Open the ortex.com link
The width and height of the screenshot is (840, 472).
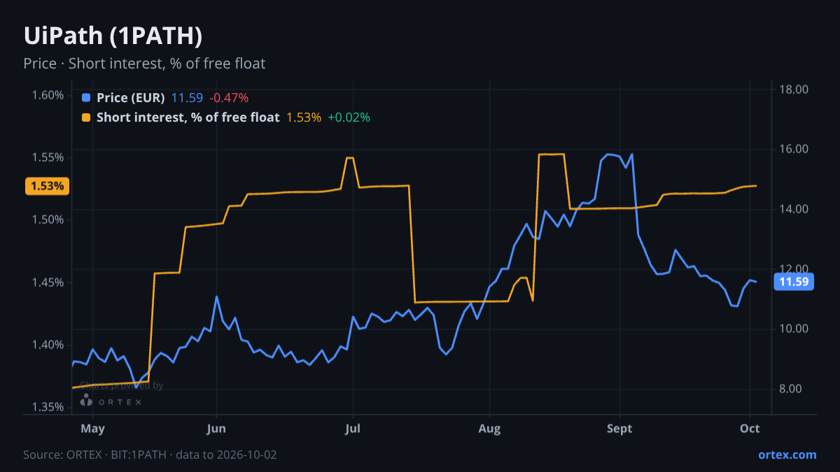tap(787, 455)
